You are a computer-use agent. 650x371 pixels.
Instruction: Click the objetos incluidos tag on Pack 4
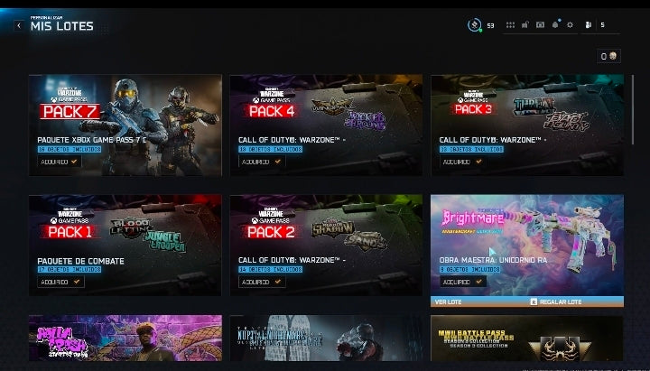pyautogui.click(x=270, y=149)
